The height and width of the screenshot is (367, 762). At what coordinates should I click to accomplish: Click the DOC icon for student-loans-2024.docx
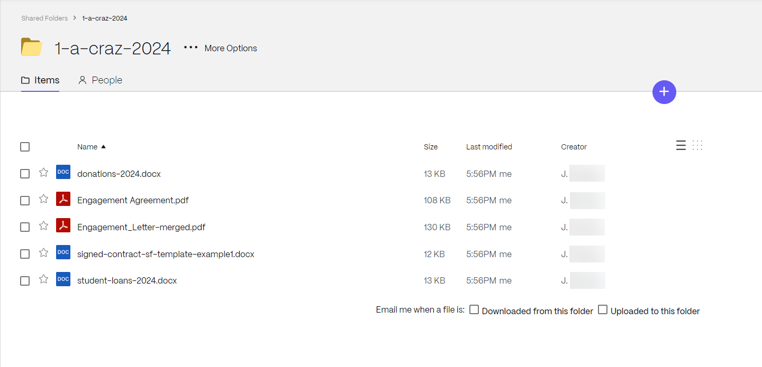pyautogui.click(x=63, y=279)
